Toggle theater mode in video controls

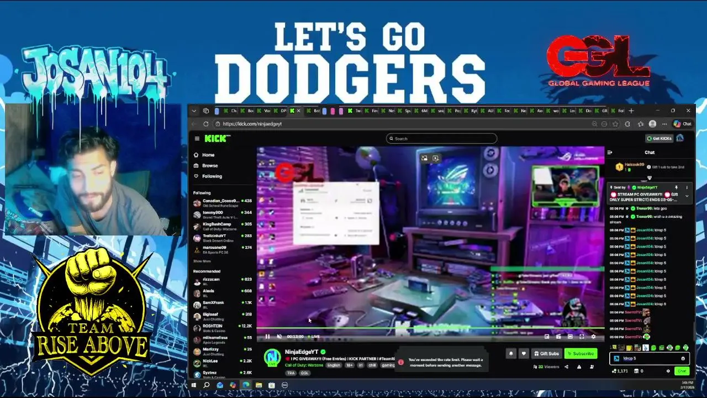click(570, 336)
